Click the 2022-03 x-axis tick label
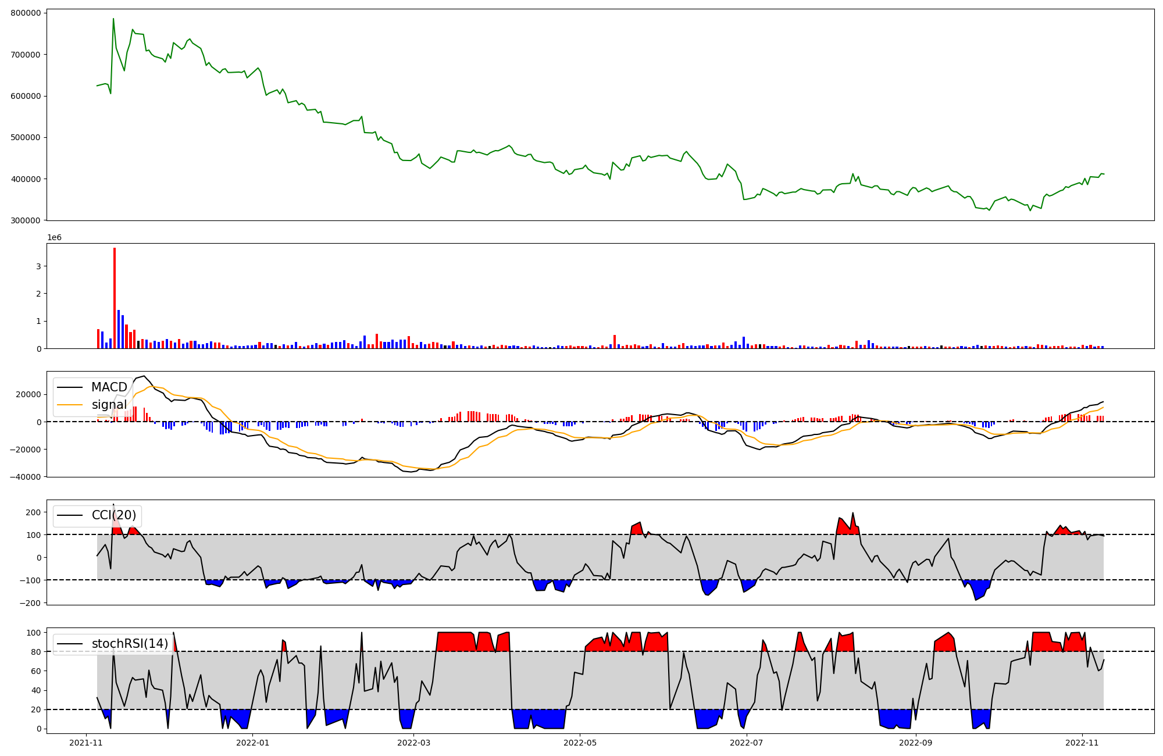 pyautogui.click(x=413, y=743)
